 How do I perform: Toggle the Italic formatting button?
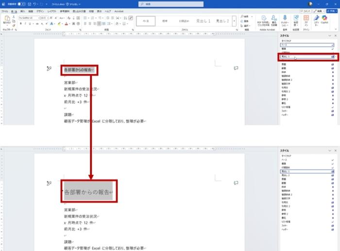pyautogui.click(x=24, y=23)
